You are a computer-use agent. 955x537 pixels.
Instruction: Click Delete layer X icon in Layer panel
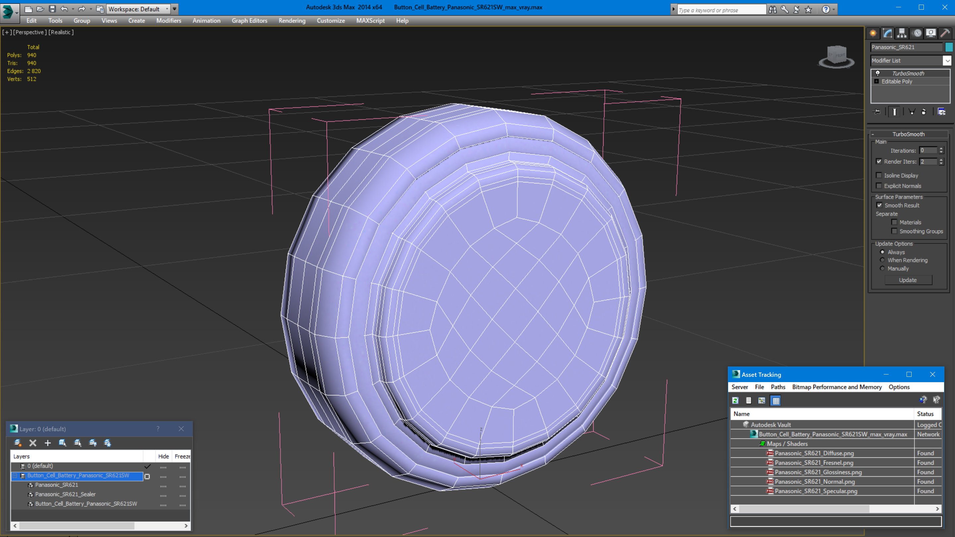pyautogui.click(x=32, y=443)
